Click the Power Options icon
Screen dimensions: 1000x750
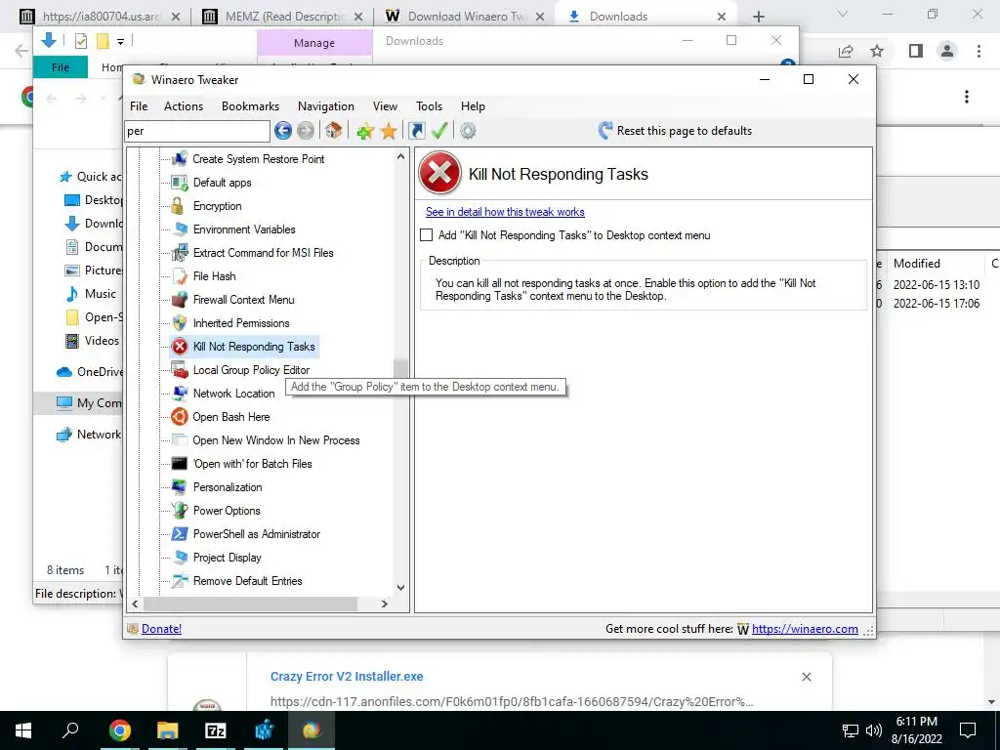[180, 510]
